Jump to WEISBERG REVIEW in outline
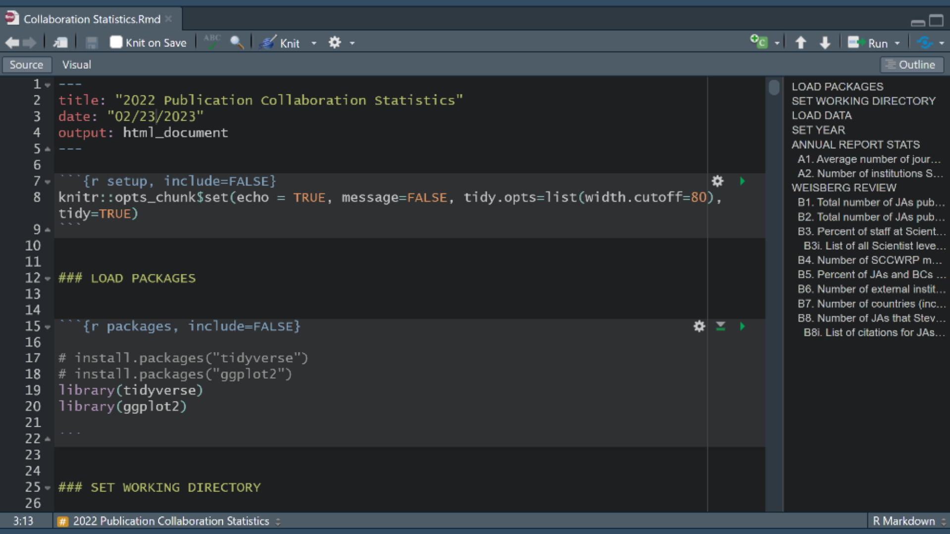Viewport: 950px width, 534px height. pyautogui.click(x=844, y=188)
